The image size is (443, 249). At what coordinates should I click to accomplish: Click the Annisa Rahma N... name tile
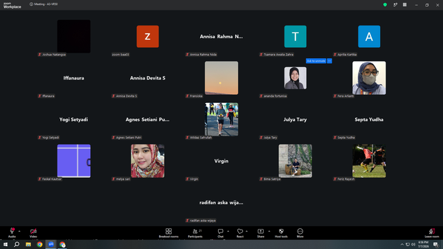tap(221, 37)
